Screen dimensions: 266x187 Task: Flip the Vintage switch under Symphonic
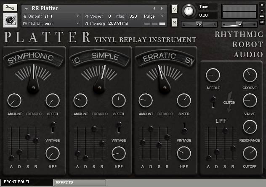pos(53,127)
